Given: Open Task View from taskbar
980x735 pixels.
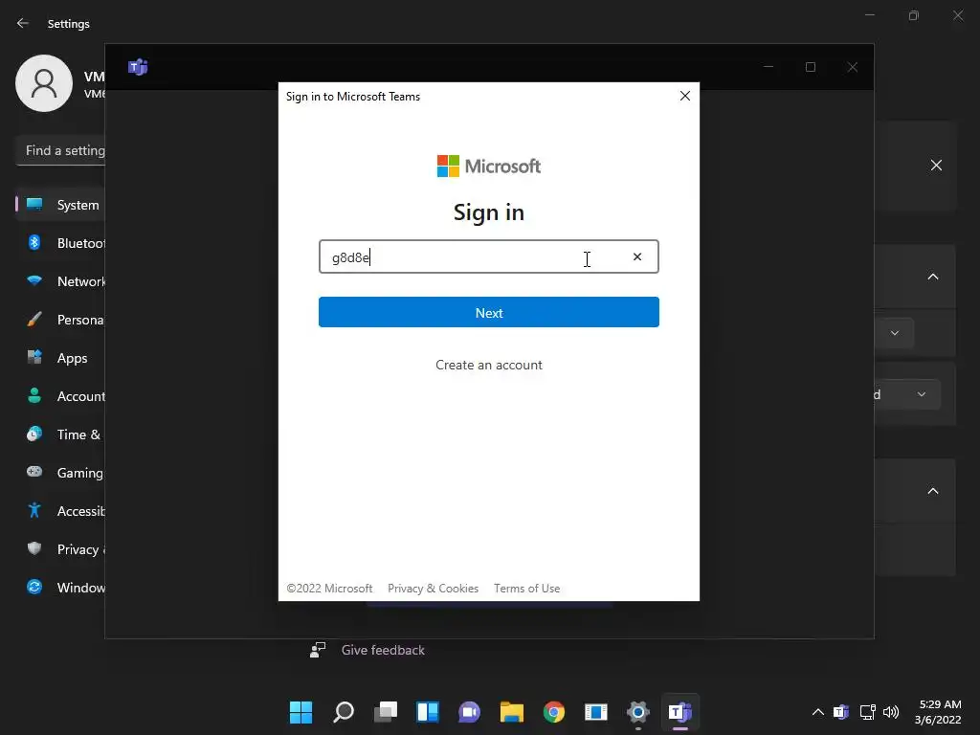Looking at the screenshot, I should pos(386,712).
